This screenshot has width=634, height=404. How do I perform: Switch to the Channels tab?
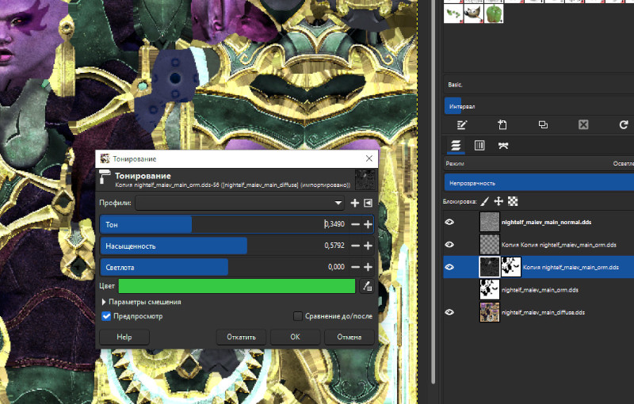(479, 145)
